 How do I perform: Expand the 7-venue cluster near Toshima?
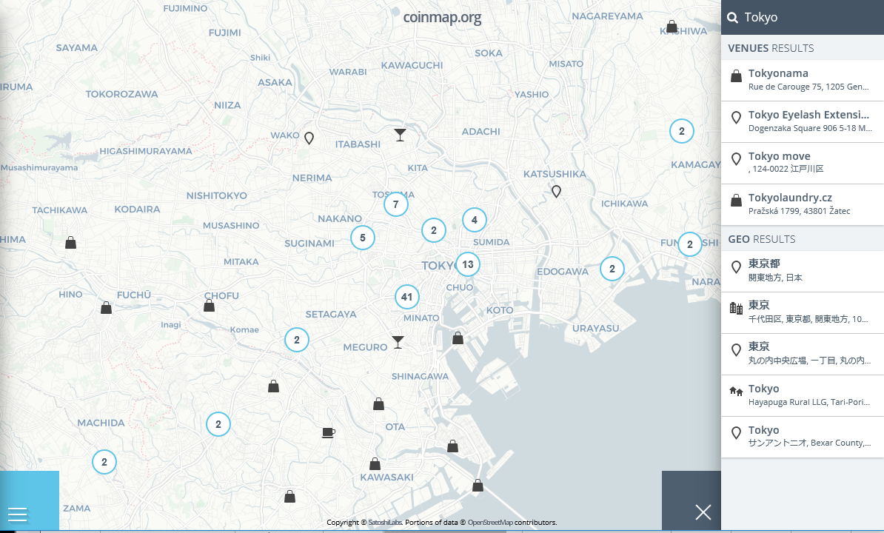tap(396, 204)
